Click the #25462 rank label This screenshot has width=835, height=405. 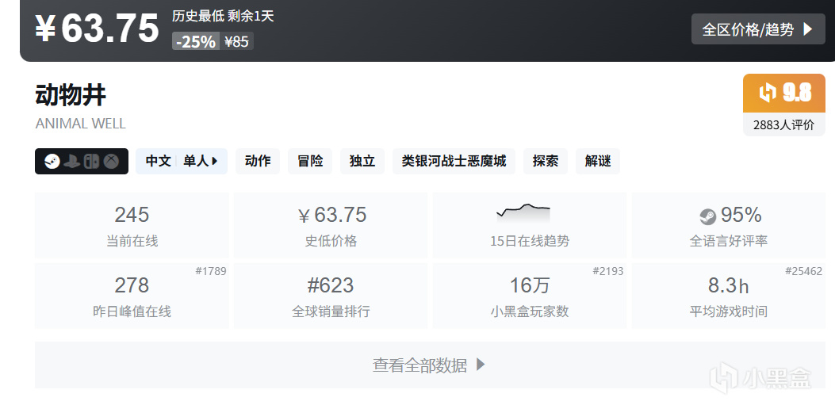(x=803, y=271)
